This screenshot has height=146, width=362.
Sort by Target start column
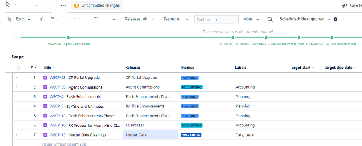point(302,68)
